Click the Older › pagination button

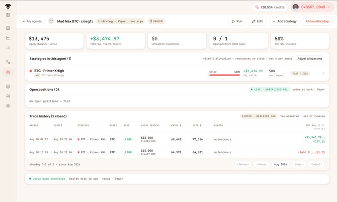299,165
